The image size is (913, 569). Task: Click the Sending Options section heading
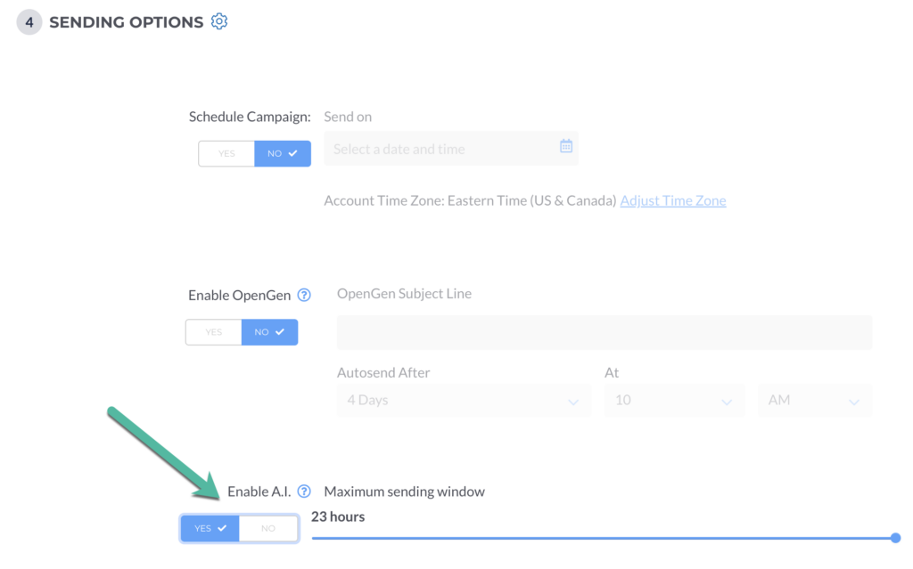tap(126, 22)
